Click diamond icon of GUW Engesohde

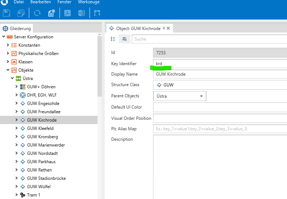tap(23, 103)
